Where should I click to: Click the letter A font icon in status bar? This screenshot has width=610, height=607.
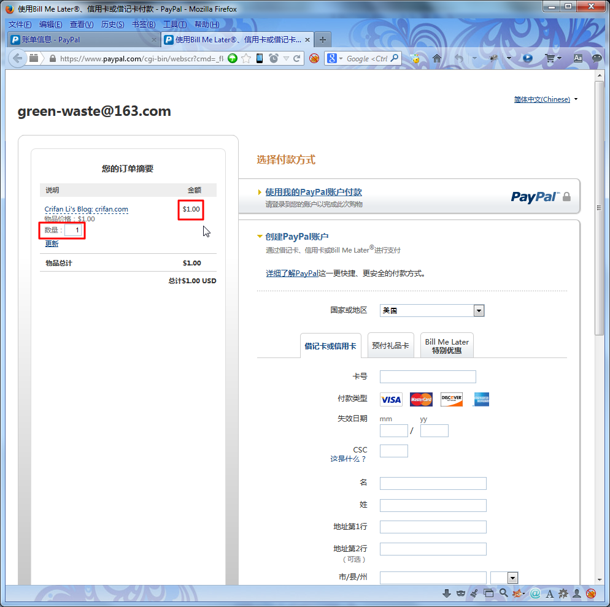point(549,594)
